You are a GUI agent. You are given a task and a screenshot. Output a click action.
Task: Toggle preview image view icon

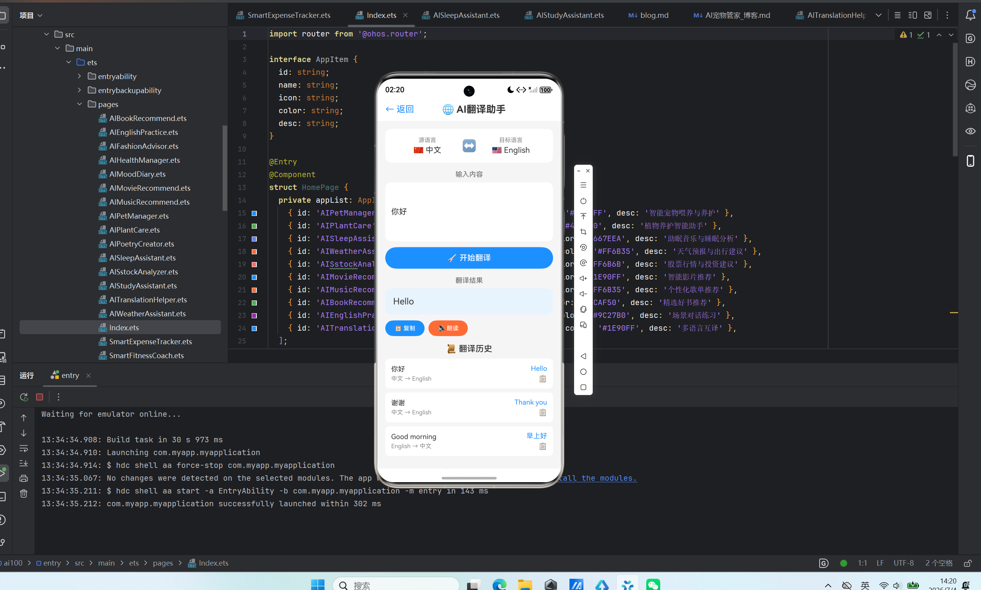(928, 15)
